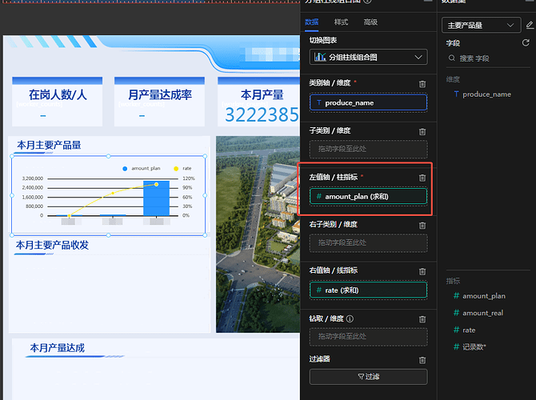
Task: Click the edit pencil beside dataset selector
Action: tap(530, 25)
